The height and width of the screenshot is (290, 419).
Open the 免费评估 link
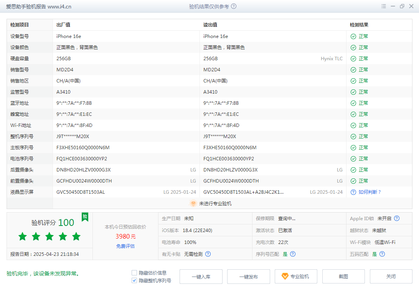click(x=125, y=246)
